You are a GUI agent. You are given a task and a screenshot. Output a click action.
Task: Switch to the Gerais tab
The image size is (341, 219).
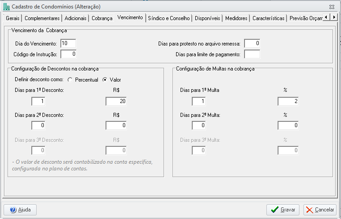13,18
